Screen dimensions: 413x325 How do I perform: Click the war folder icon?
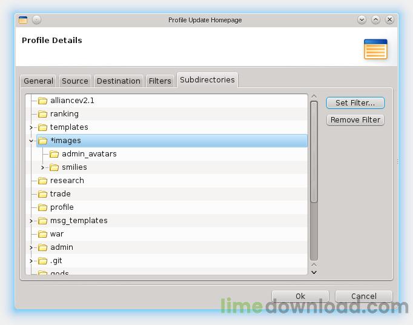pyautogui.click(x=42, y=234)
